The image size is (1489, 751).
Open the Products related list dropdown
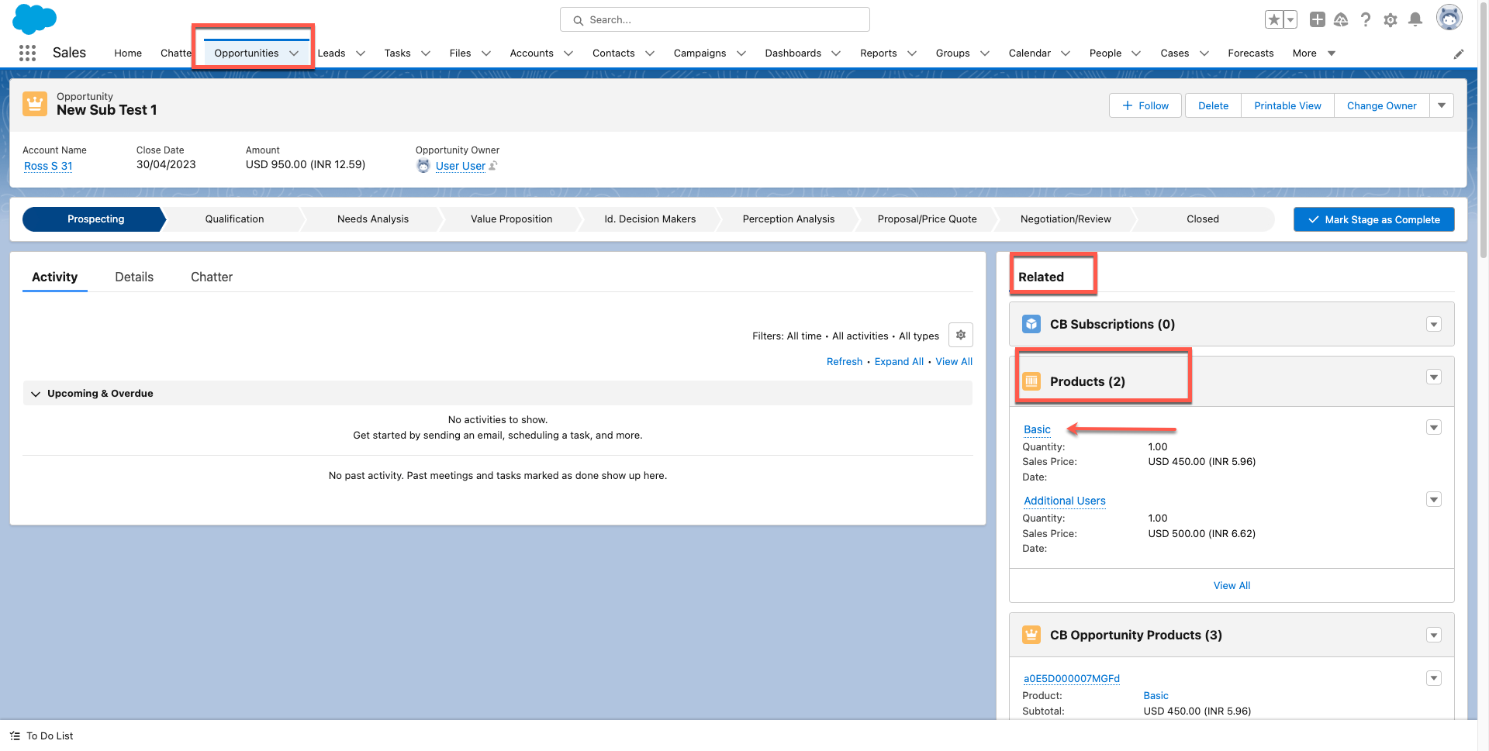[1434, 377]
